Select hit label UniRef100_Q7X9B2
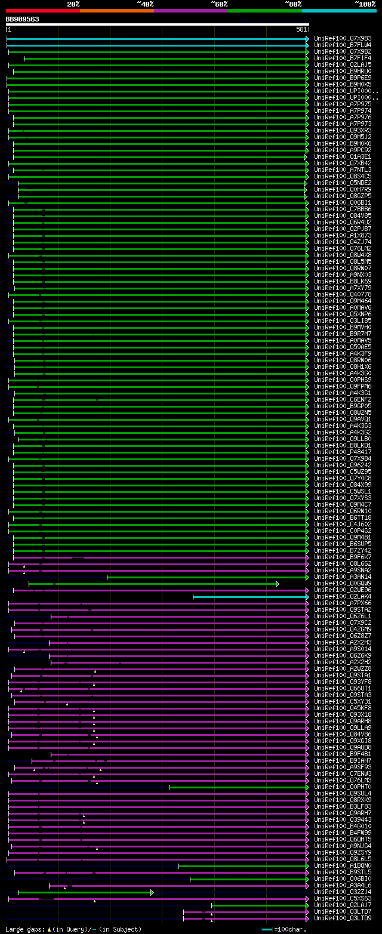The width and height of the screenshot is (382, 934). point(343,51)
